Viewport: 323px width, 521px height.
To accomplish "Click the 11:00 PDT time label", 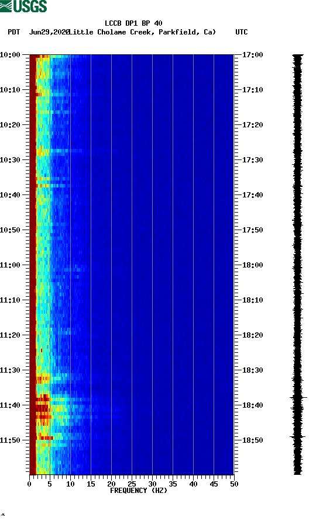I will (10, 265).
